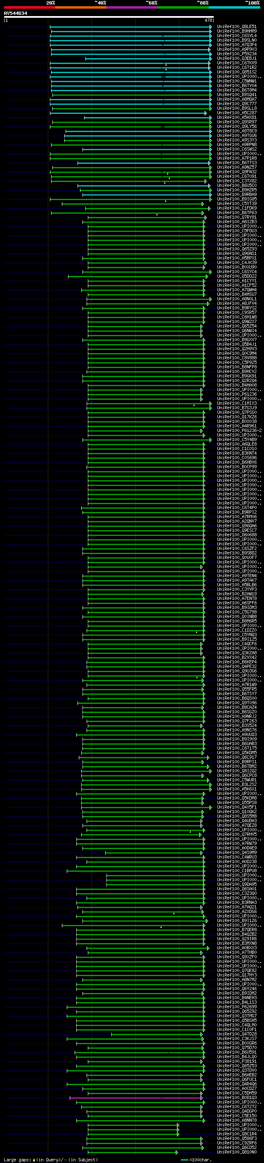The width and height of the screenshot is (264, 1163).
Task: Click the red 20% identity legend segment
Action: 29,8
